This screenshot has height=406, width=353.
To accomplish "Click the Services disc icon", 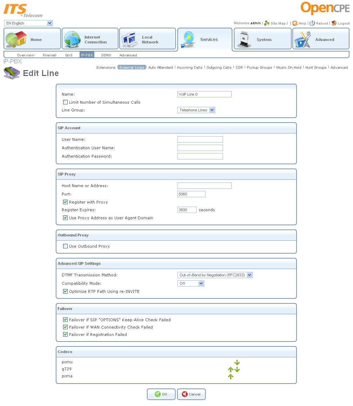I will pyautogui.click(x=188, y=39).
